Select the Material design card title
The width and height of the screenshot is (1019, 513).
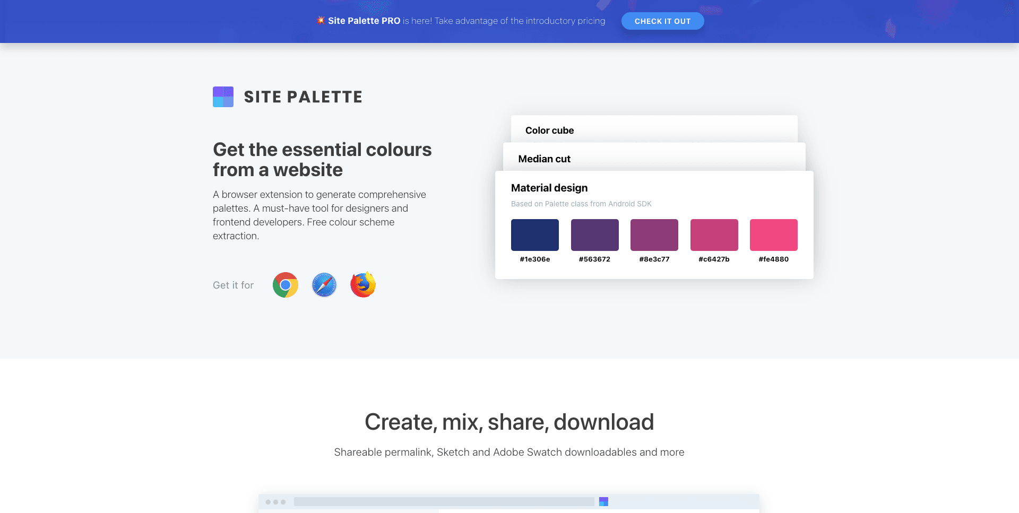(x=549, y=188)
